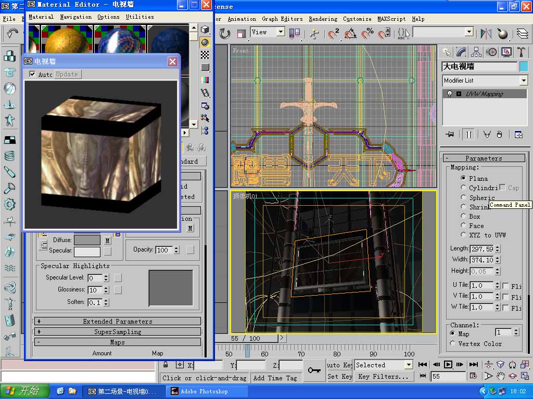Click the Update button in preview window
The width and height of the screenshot is (533, 399).
[x=67, y=74]
